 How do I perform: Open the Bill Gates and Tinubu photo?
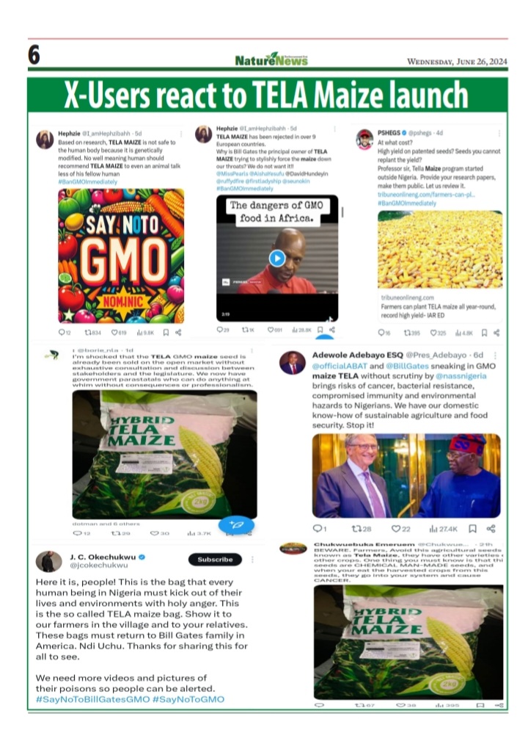[x=406, y=475]
